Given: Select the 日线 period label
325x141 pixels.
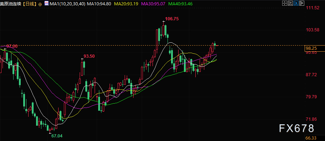Looking at the screenshot, I should coord(30,4).
